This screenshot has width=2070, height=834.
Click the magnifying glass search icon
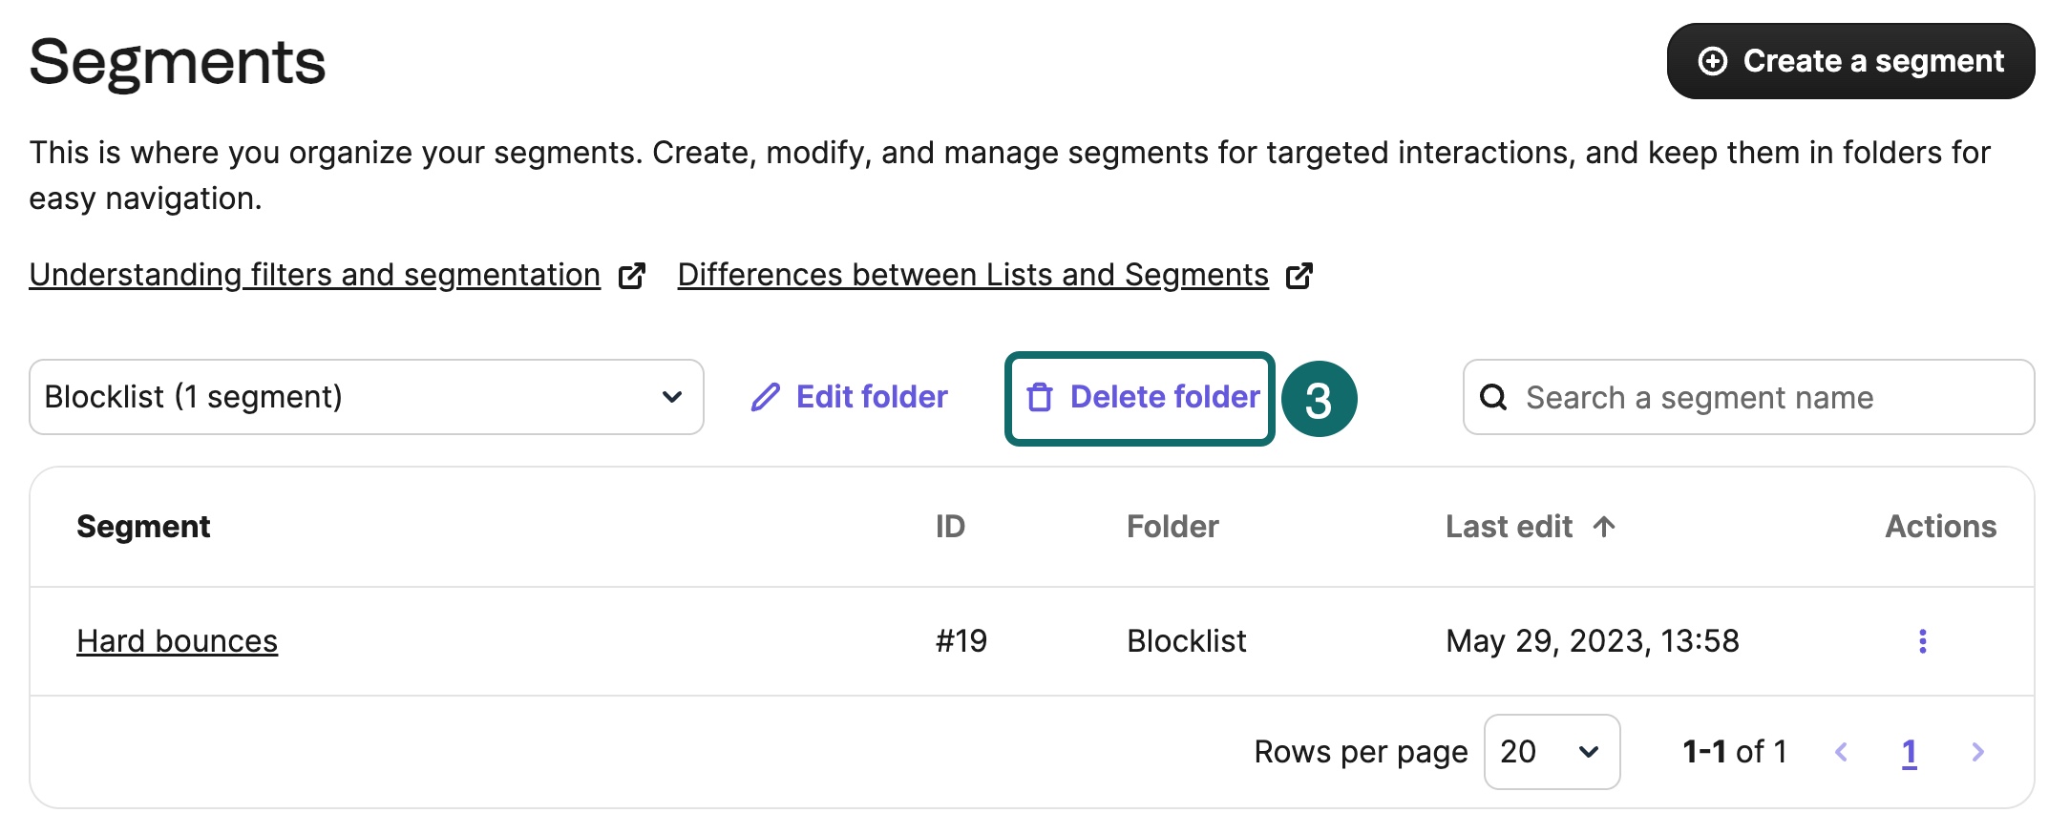(x=1493, y=397)
